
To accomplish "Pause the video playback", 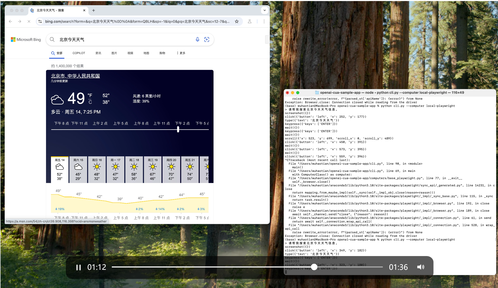I will (78, 267).
